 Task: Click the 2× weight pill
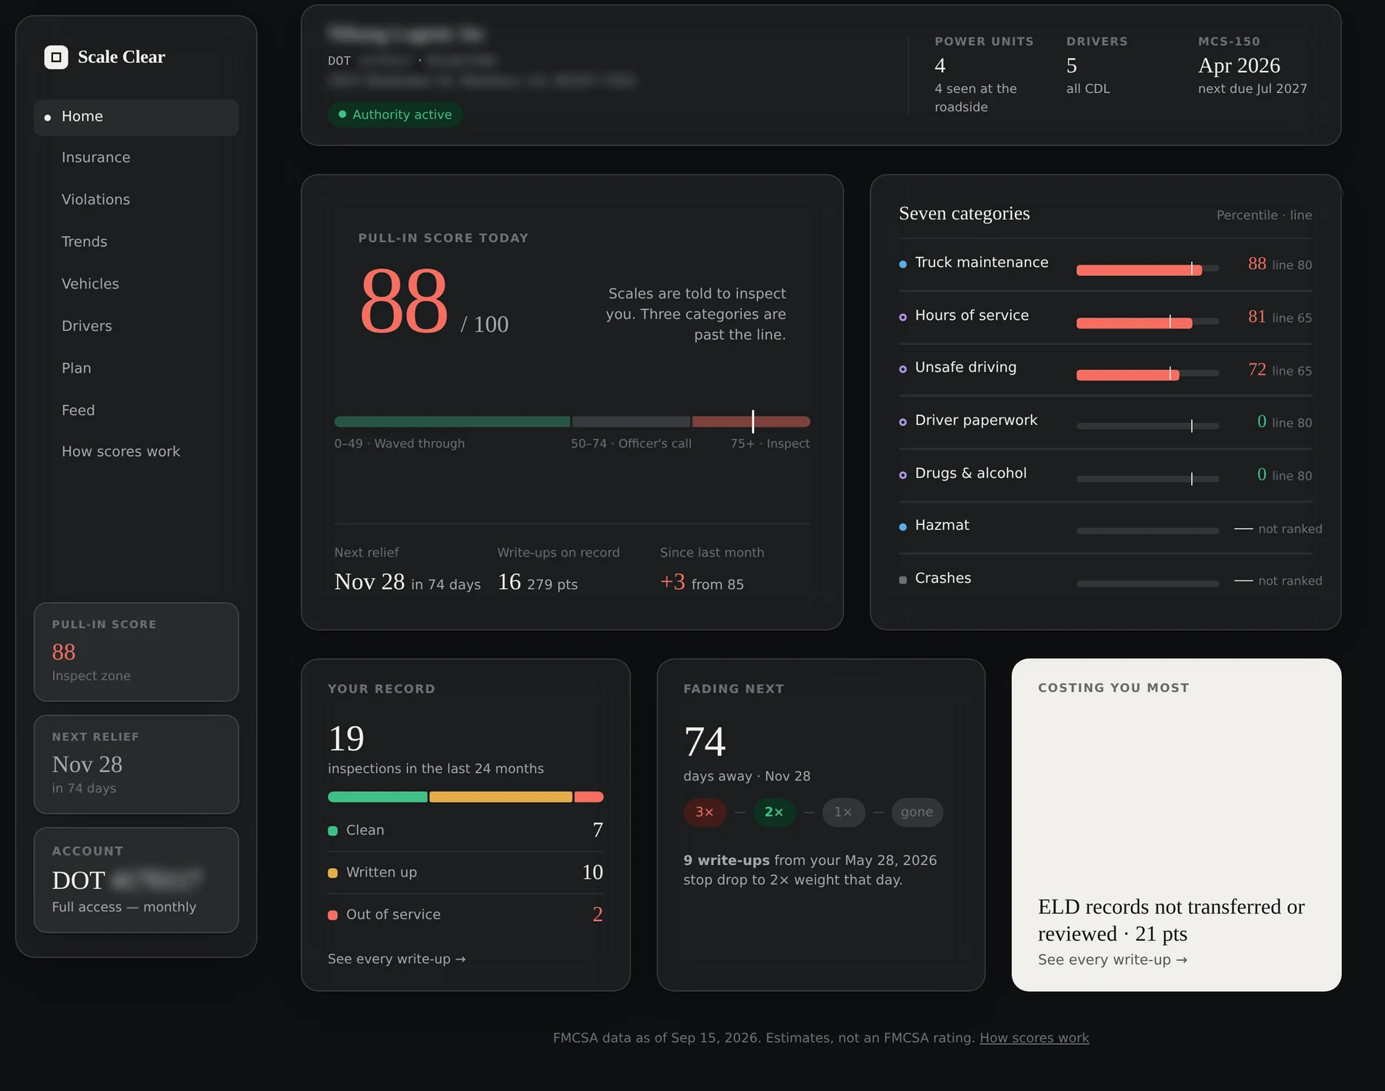point(774,813)
